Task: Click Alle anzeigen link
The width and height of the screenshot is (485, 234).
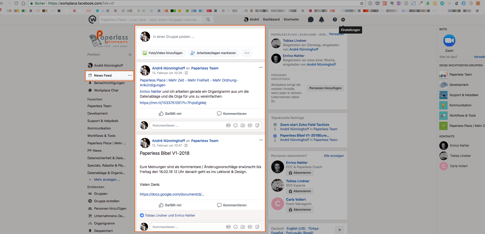Action: (x=334, y=156)
